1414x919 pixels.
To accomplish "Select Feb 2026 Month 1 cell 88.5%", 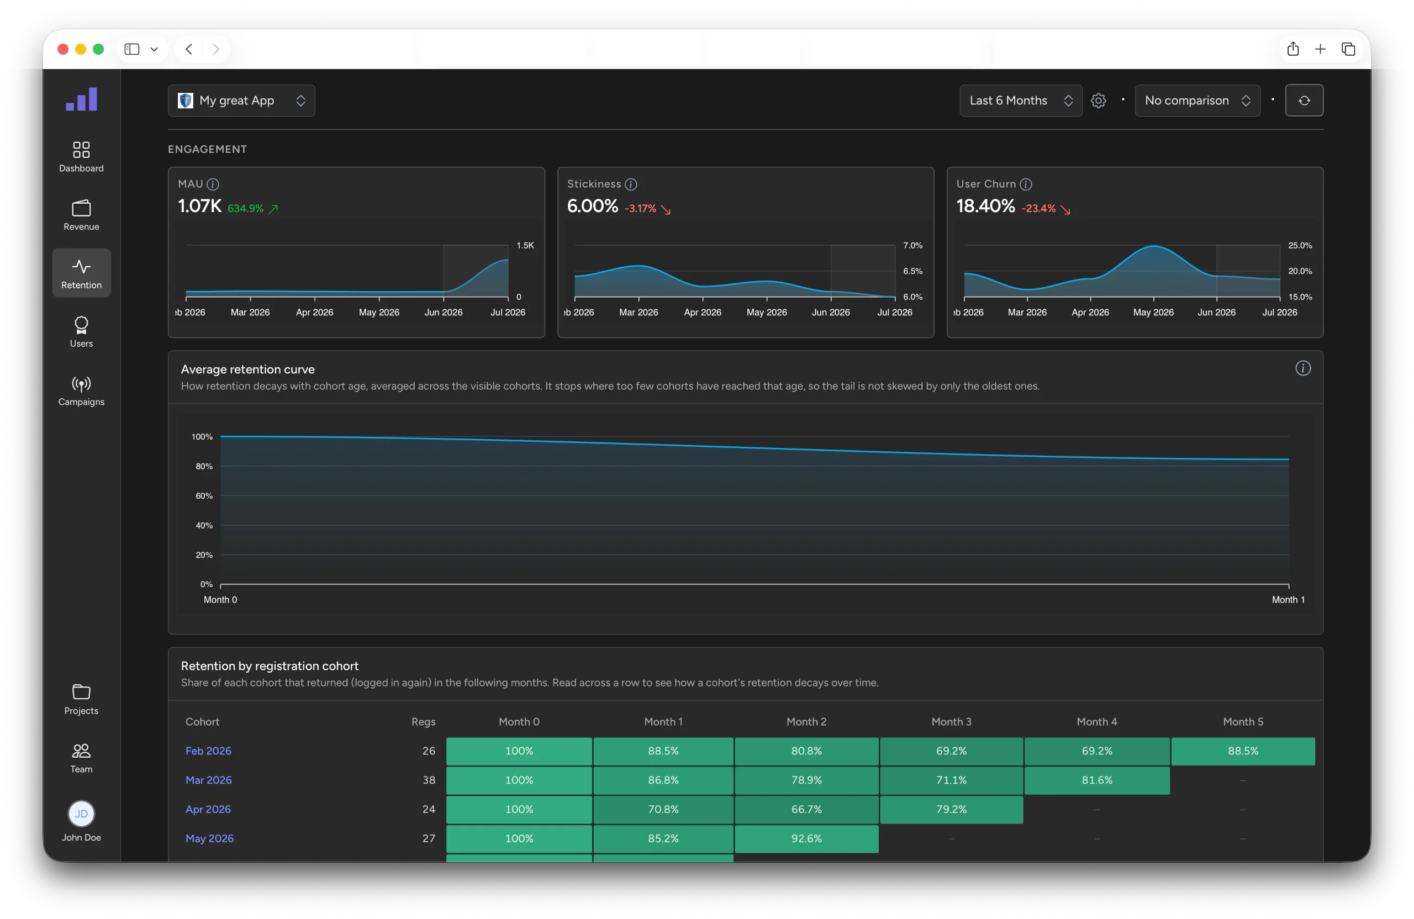I will pyautogui.click(x=663, y=751).
